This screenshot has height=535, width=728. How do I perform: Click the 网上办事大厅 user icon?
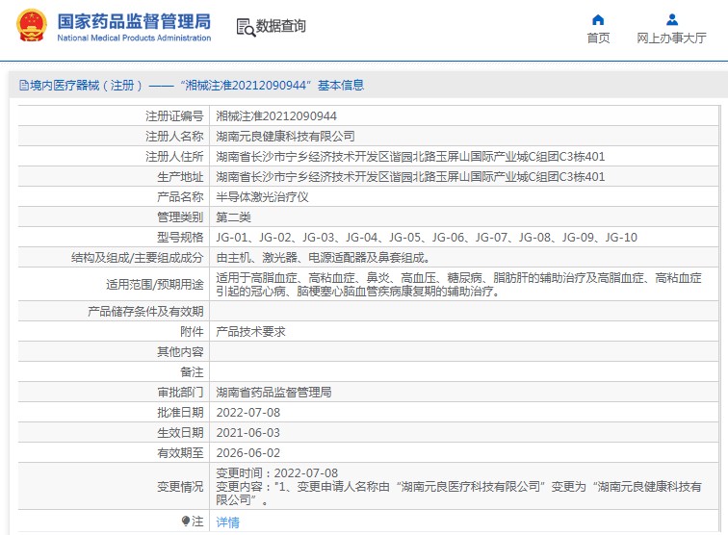click(x=672, y=20)
